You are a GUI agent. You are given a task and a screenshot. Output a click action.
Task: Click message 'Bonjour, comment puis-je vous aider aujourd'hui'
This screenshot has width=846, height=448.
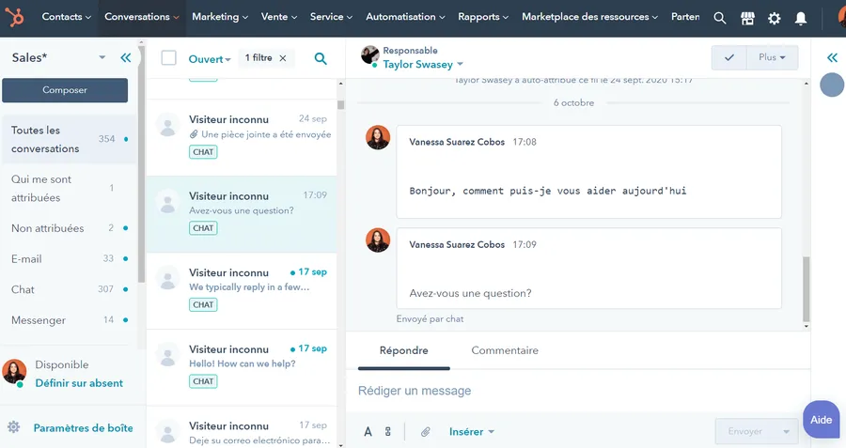tap(548, 191)
